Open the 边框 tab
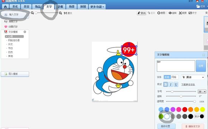The width and height of the screenshot is (208, 129). (60, 6)
